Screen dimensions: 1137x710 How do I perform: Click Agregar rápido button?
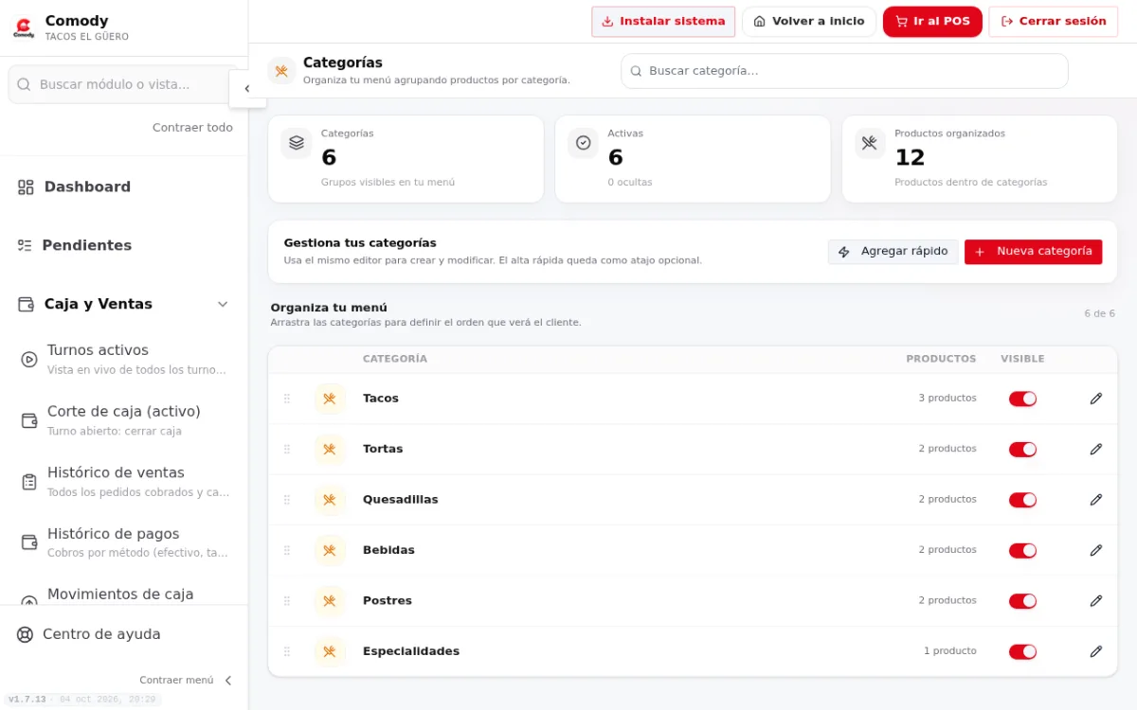[x=893, y=252]
